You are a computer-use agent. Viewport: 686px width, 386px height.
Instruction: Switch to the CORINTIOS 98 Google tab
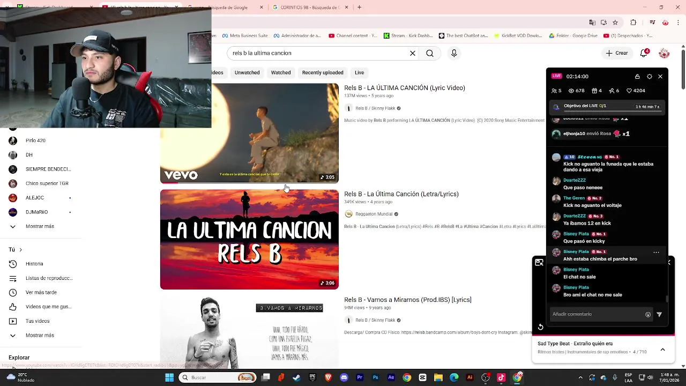(x=310, y=8)
